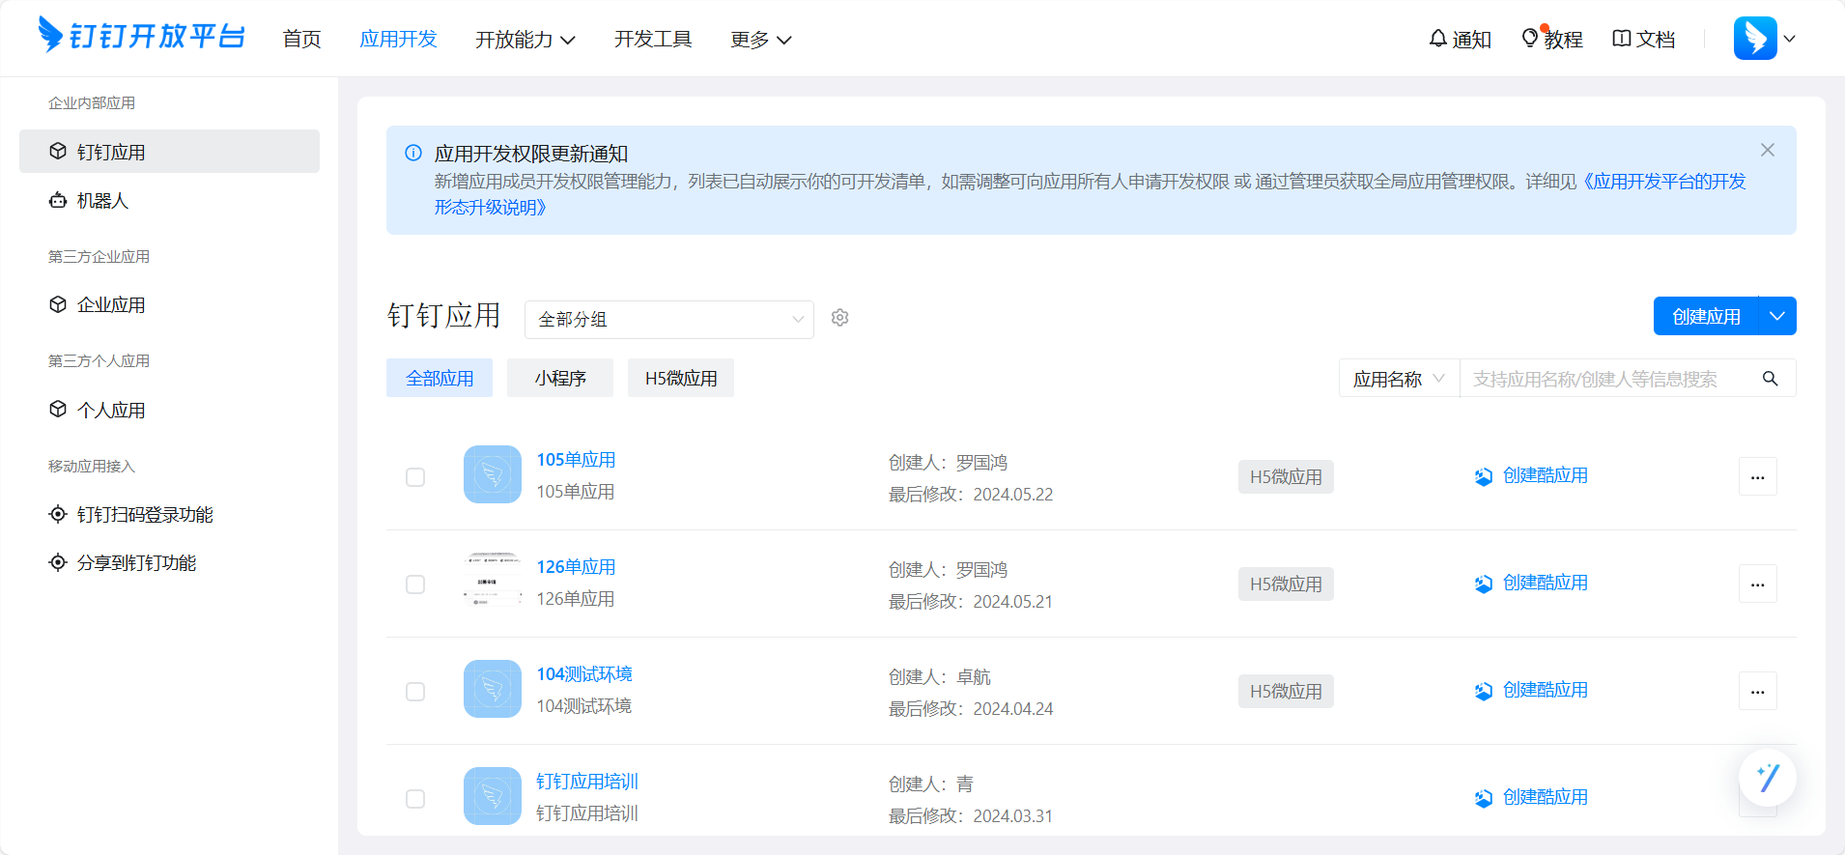Click cube icon next to 个人应用

[58, 410]
